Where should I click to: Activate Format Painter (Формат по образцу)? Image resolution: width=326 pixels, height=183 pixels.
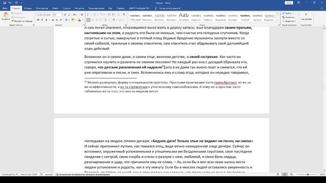pyautogui.click(x=22, y=21)
